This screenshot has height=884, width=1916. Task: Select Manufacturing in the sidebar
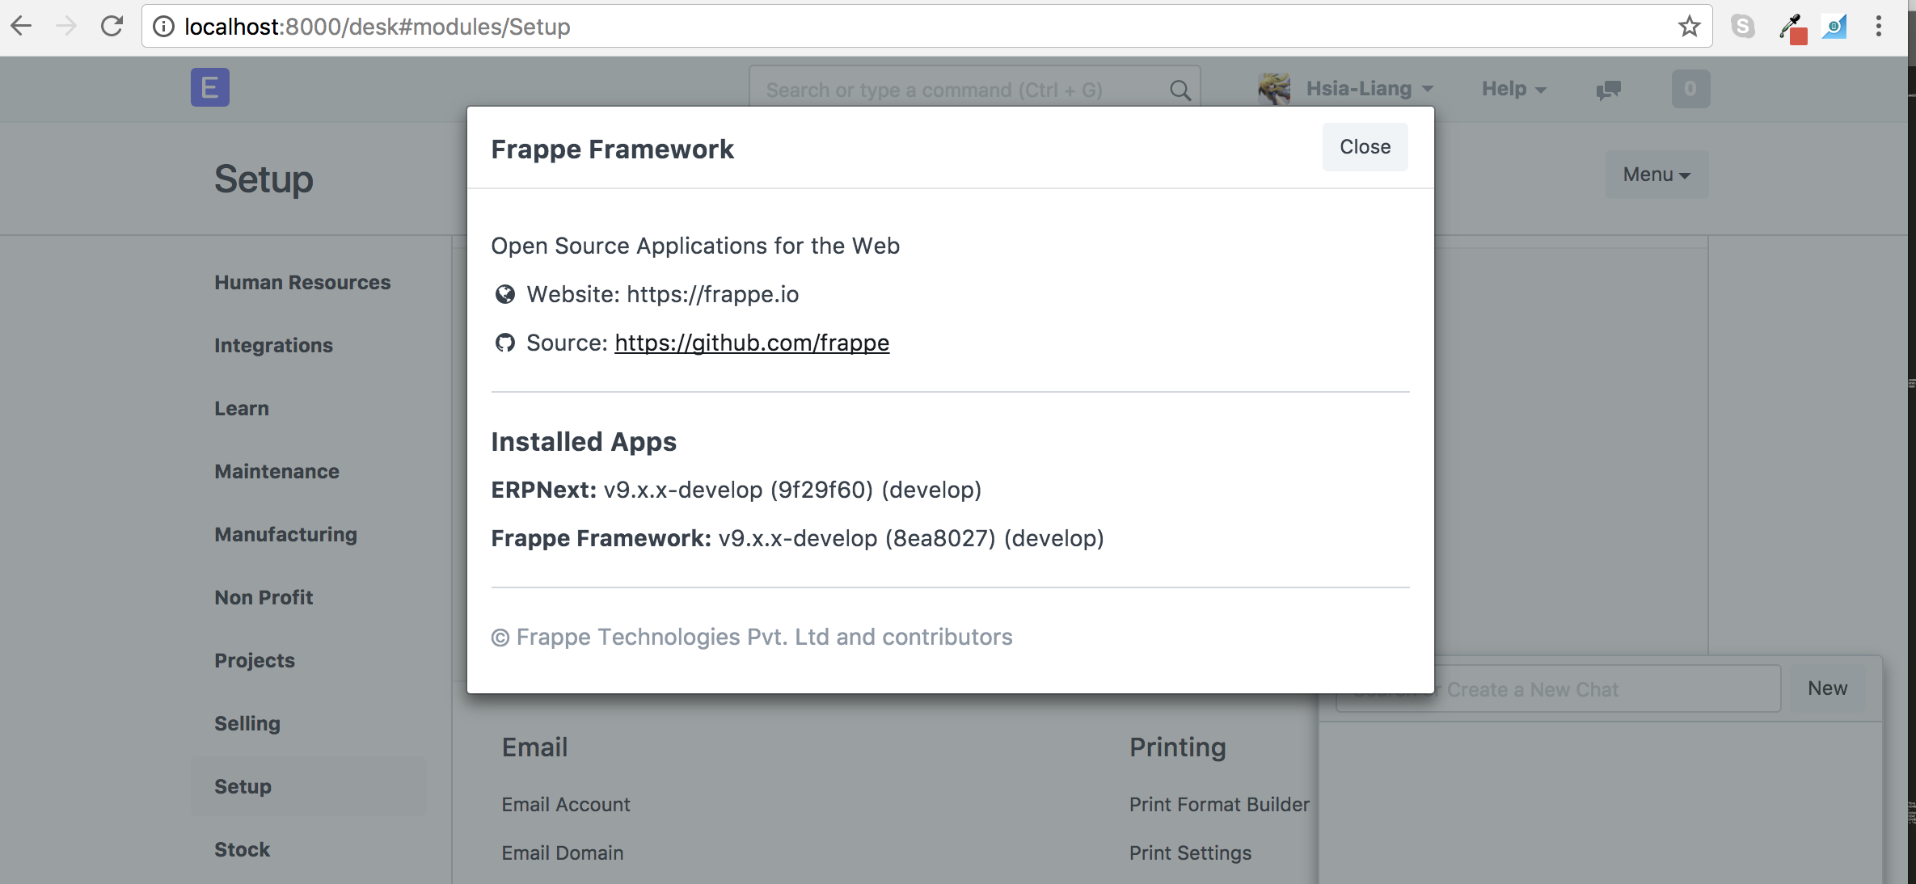[285, 534]
